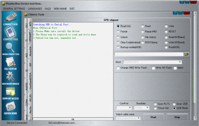This screenshot has height=126, width=199.
Task: Open the File Editor icon
Action: click(11, 62)
